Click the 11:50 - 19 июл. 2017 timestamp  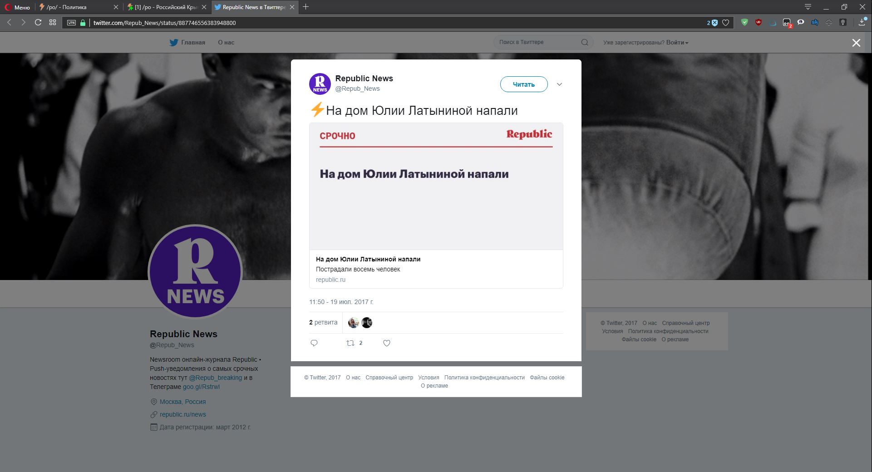[x=341, y=302]
